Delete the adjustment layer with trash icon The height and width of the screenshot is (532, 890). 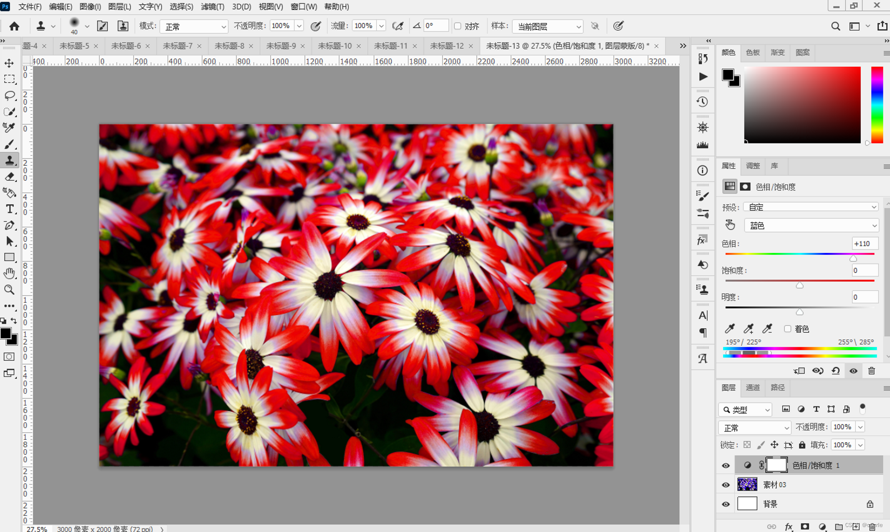pos(872,371)
